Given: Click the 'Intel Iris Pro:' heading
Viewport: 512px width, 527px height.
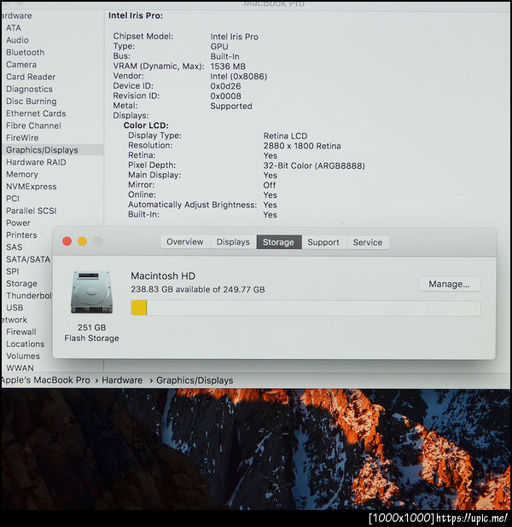Looking at the screenshot, I should 136,16.
